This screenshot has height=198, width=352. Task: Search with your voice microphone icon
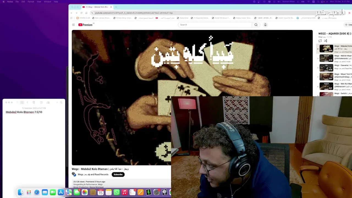tap(265, 25)
